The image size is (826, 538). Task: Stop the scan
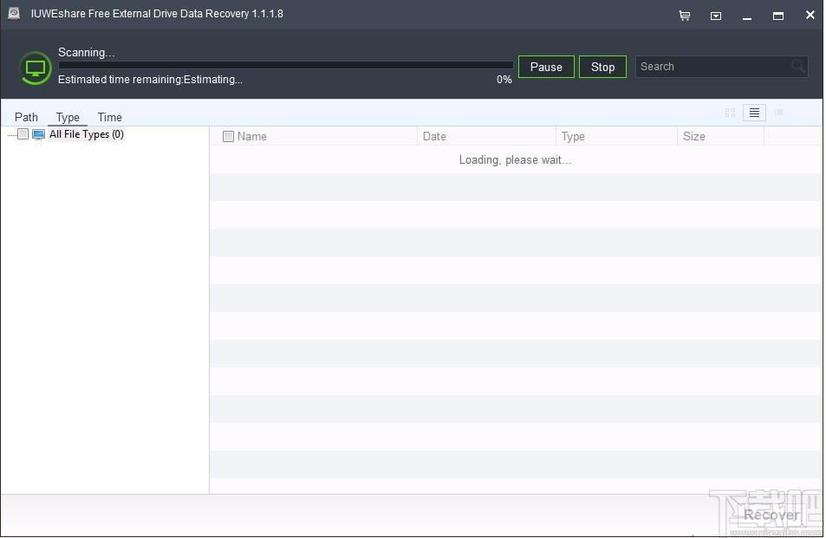click(x=602, y=67)
